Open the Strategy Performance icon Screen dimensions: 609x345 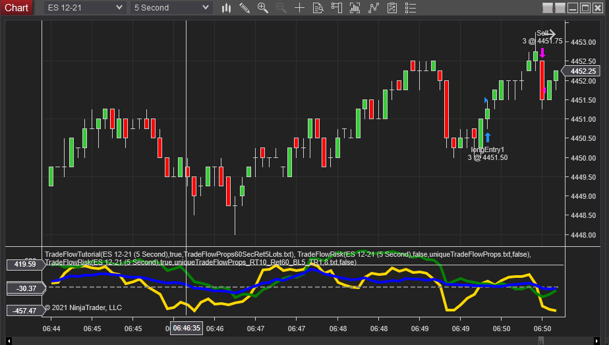tap(392, 8)
